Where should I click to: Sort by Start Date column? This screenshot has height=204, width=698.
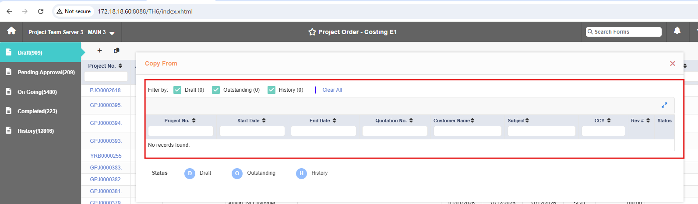point(264,121)
